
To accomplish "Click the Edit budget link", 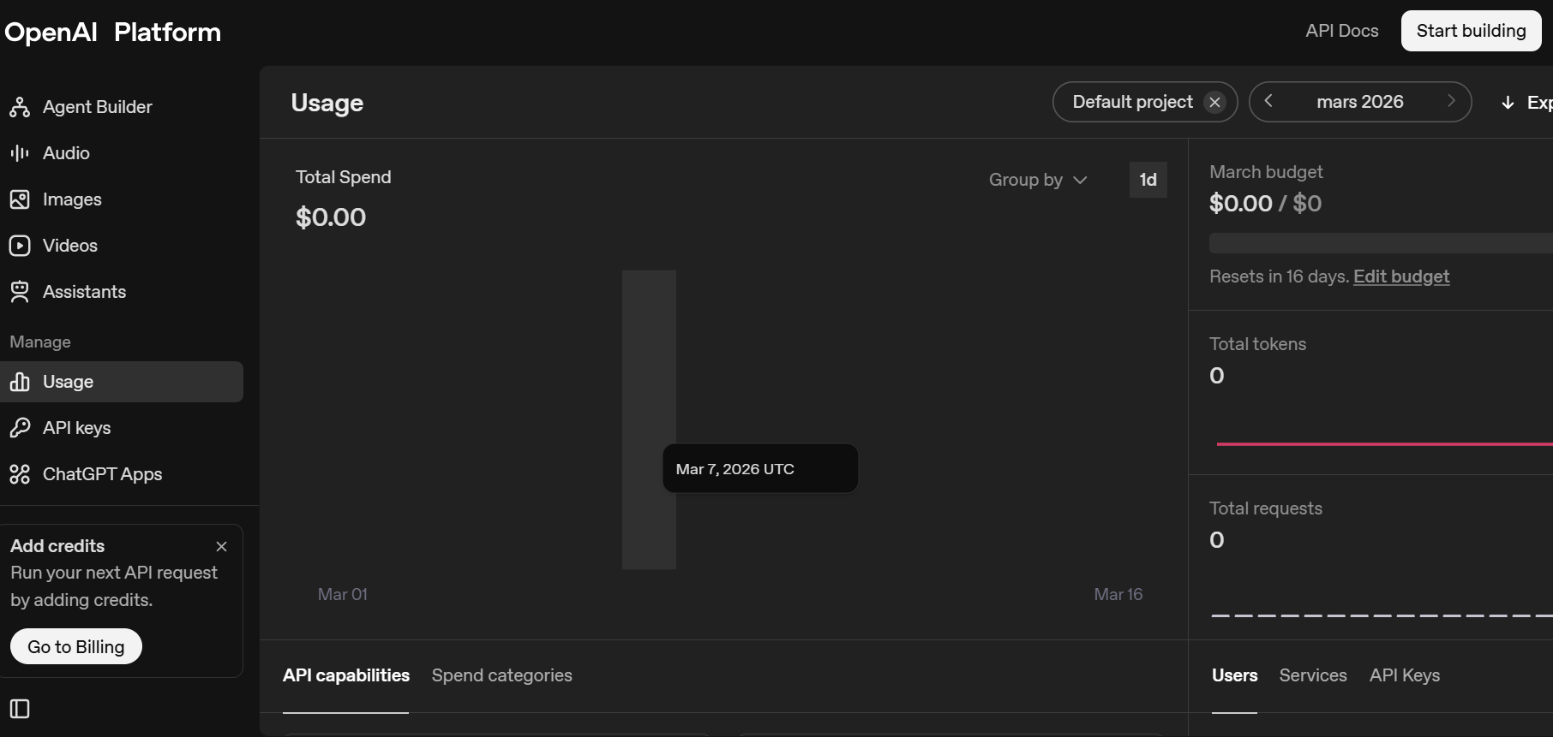I will [x=1401, y=276].
